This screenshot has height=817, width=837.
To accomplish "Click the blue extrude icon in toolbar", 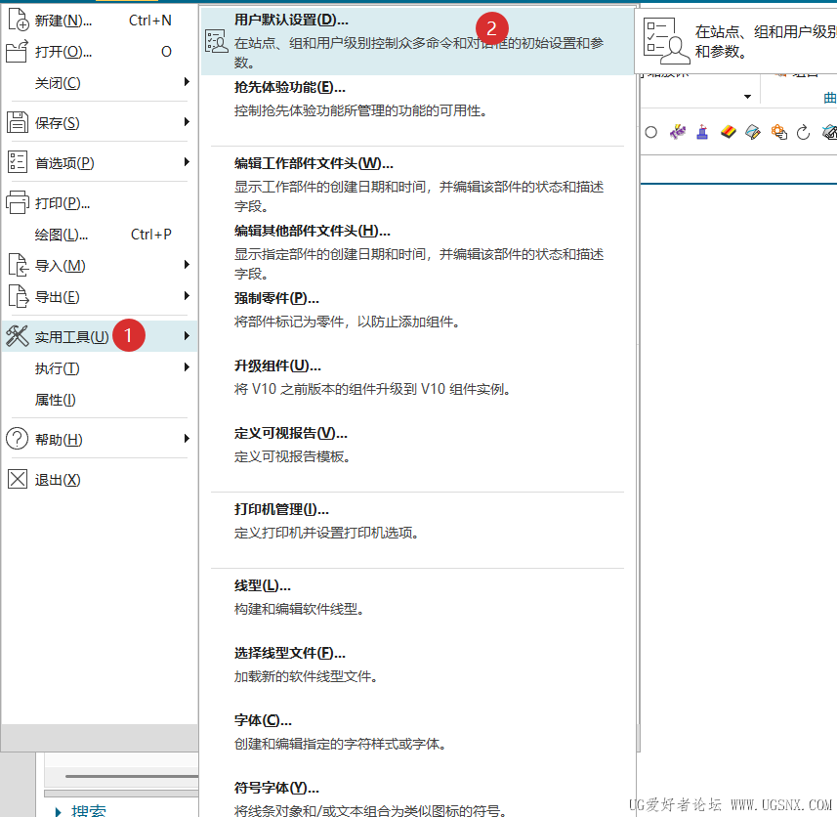I will point(702,131).
